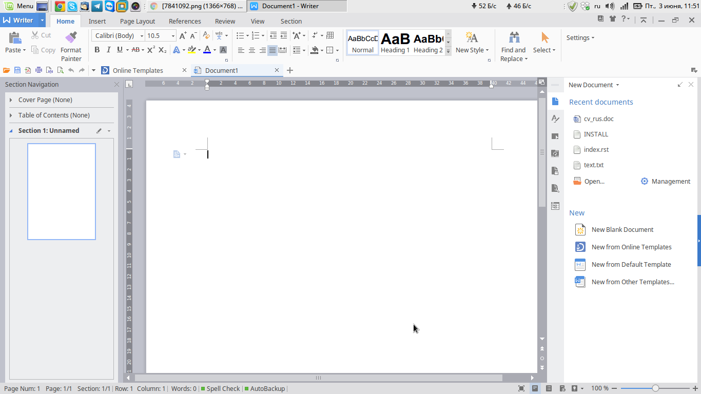Open cv_rus.doc from recent documents
The height and width of the screenshot is (394, 701).
tap(598, 119)
